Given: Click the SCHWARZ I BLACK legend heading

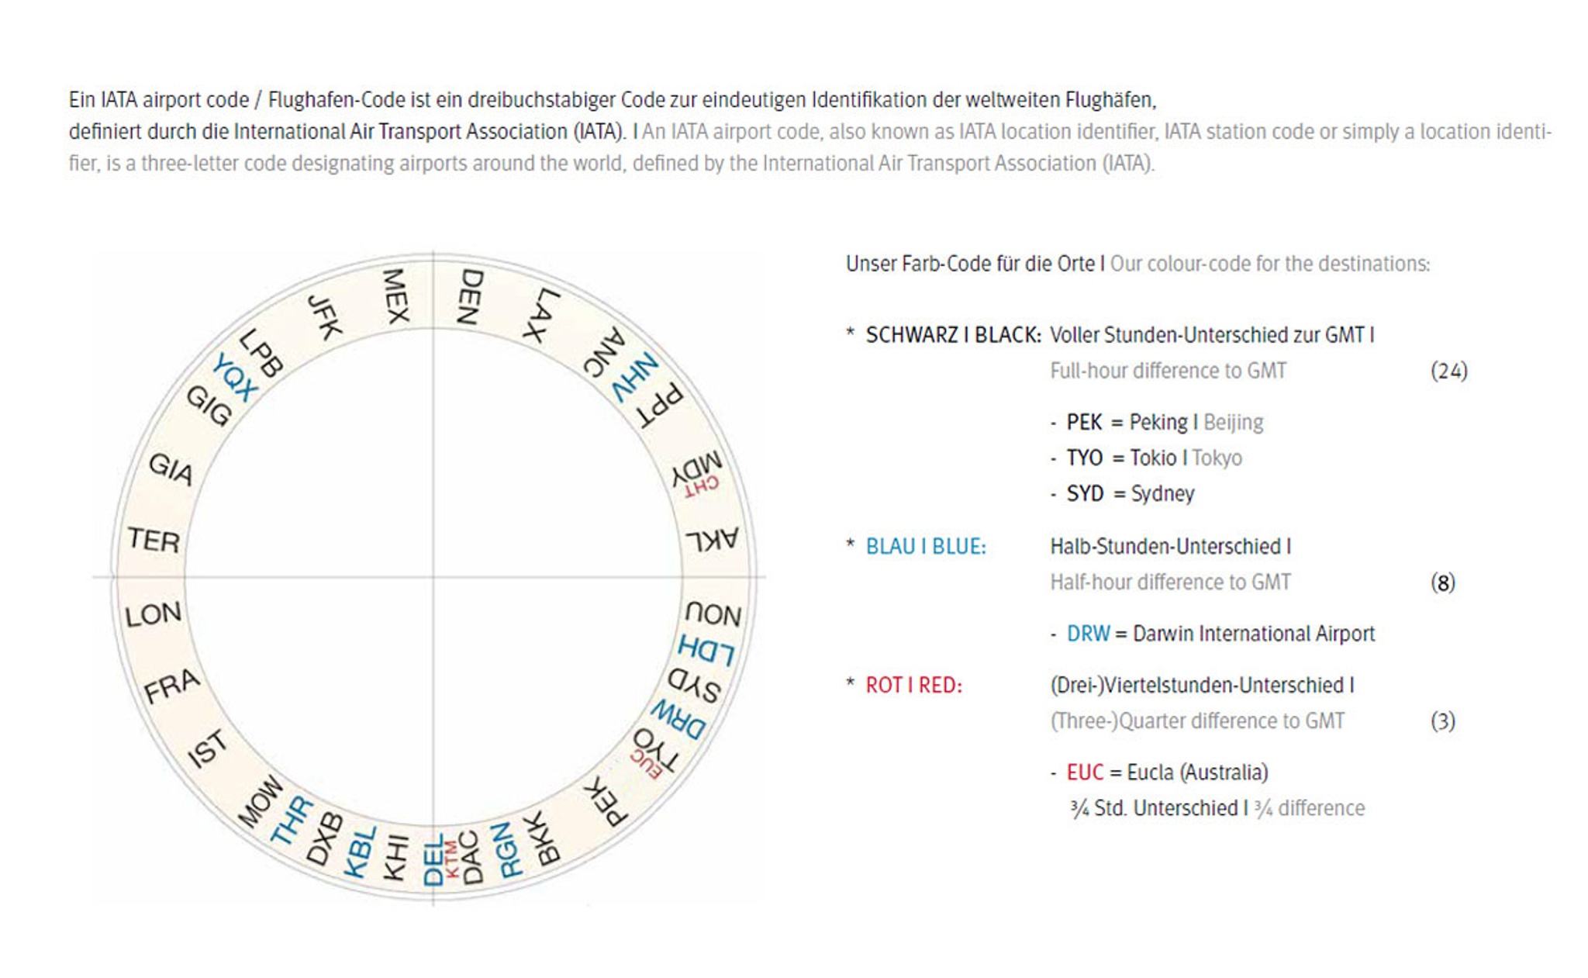Looking at the screenshot, I should coord(953,335).
